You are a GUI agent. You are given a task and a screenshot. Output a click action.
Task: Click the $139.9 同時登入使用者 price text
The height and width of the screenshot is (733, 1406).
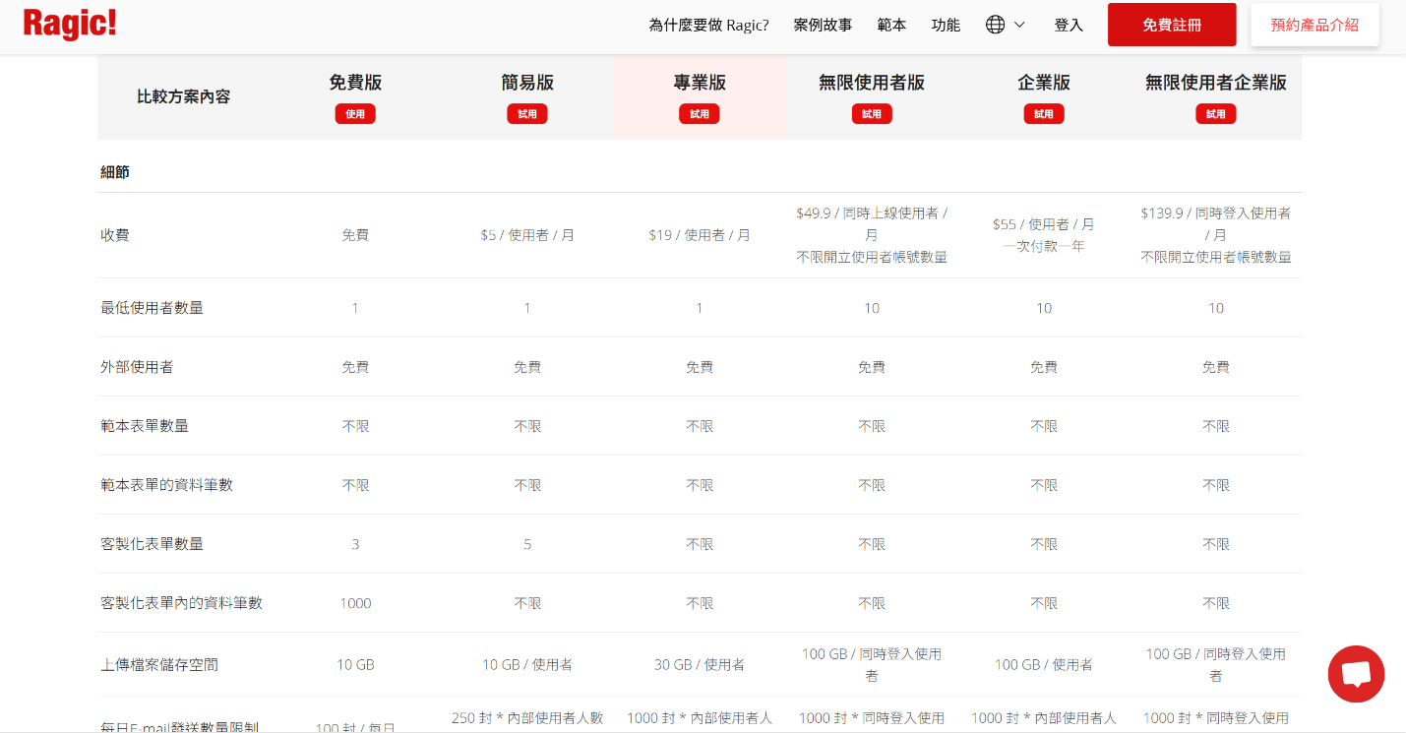pos(1216,224)
